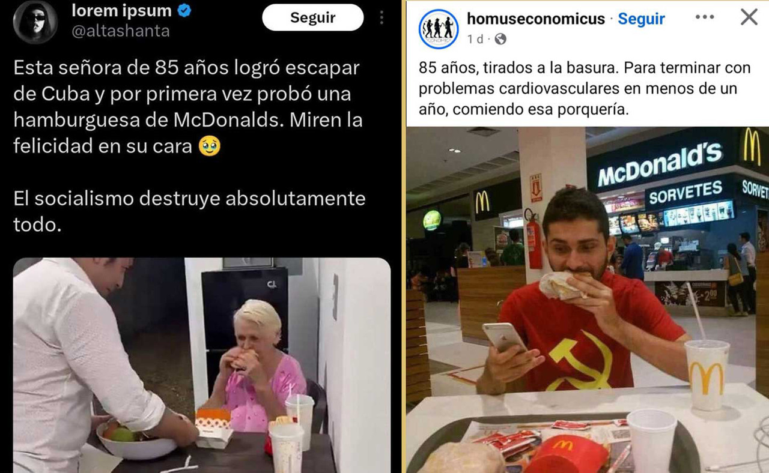View the elderly woman eating burger photo

pos(202,365)
